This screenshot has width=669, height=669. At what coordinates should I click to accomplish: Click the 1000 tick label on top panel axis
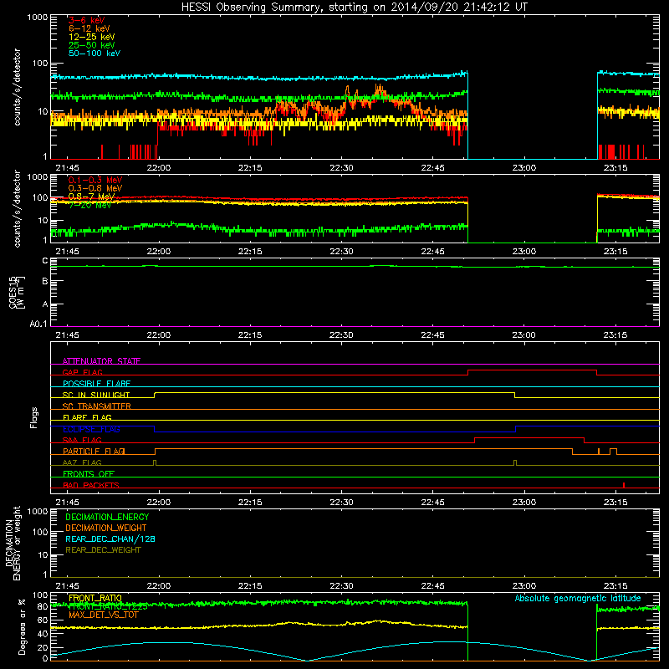(x=38, y=18)
